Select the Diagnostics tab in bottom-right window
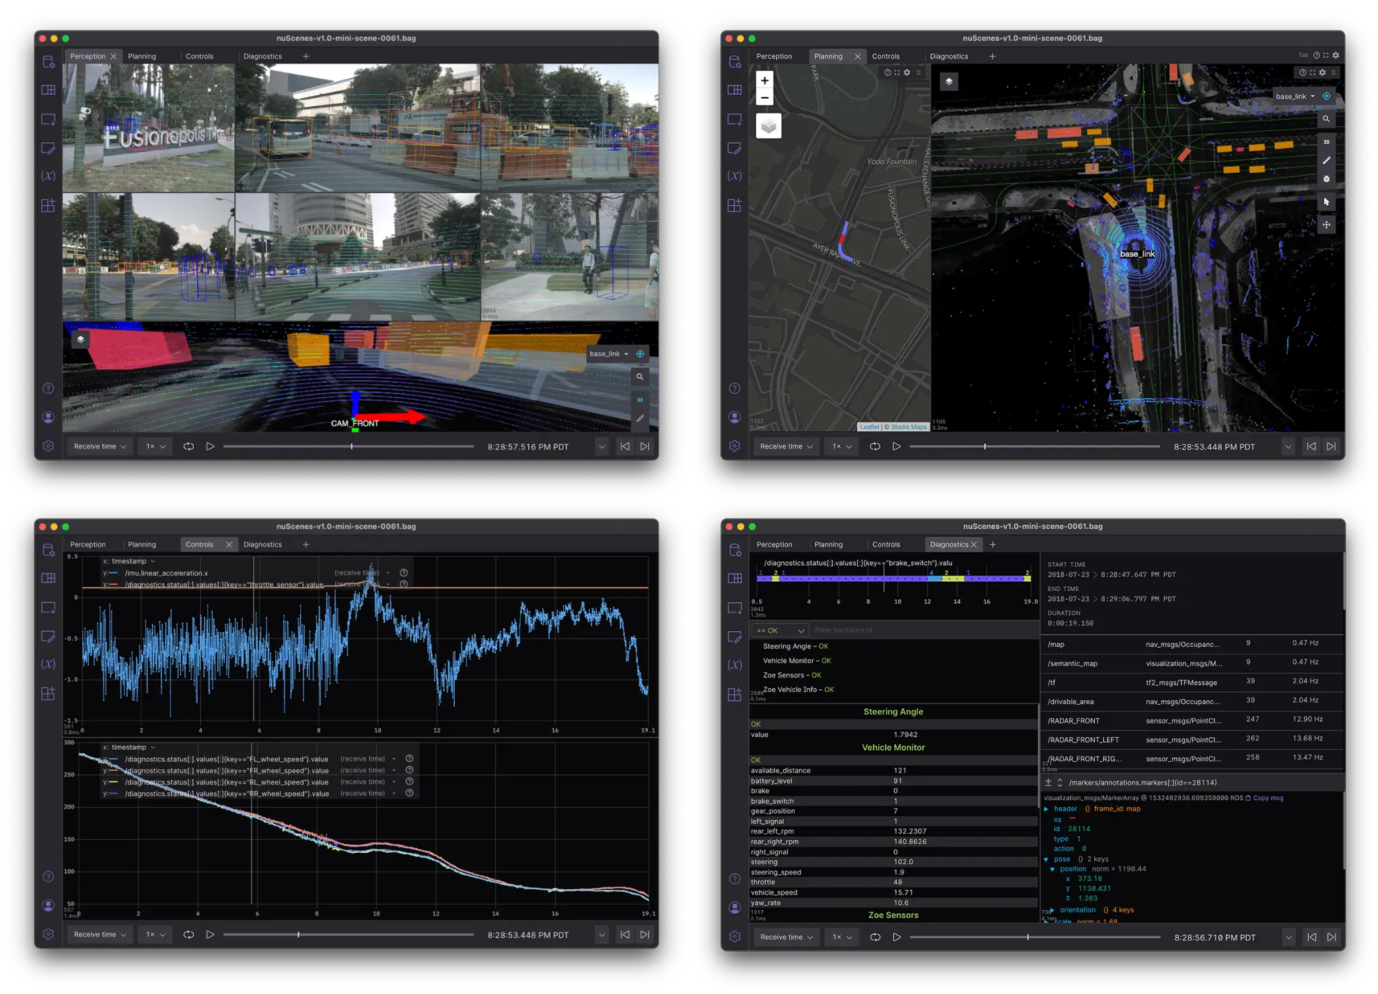This screenshot has width=1378, height=994. [x=949, y=544]
